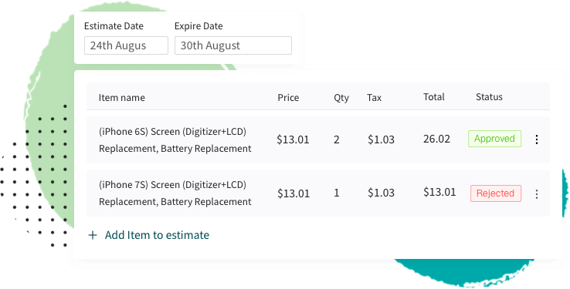The width and height of the screenshot is (570, 289).
Task: Click the $13.01 total in iPhone 7S row
Action: click(x=439, y=192)
